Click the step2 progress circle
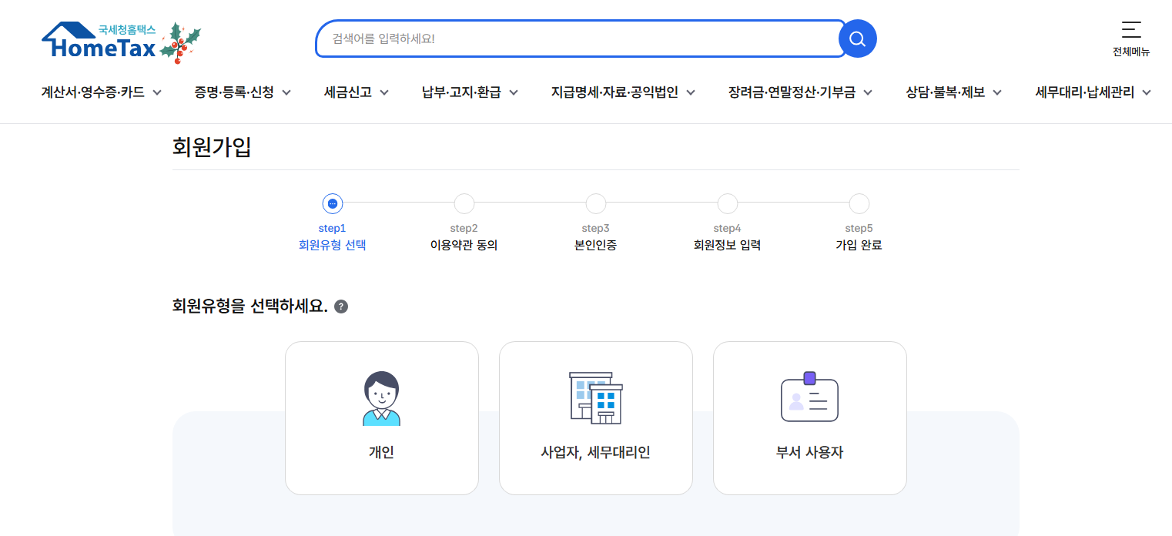This screenshot has width=1172, height=536. (x=464, y=204)
